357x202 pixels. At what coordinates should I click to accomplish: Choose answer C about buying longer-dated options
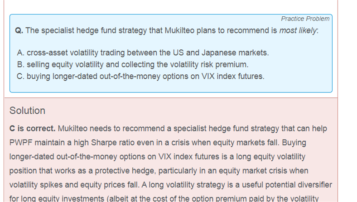(141, 76)
